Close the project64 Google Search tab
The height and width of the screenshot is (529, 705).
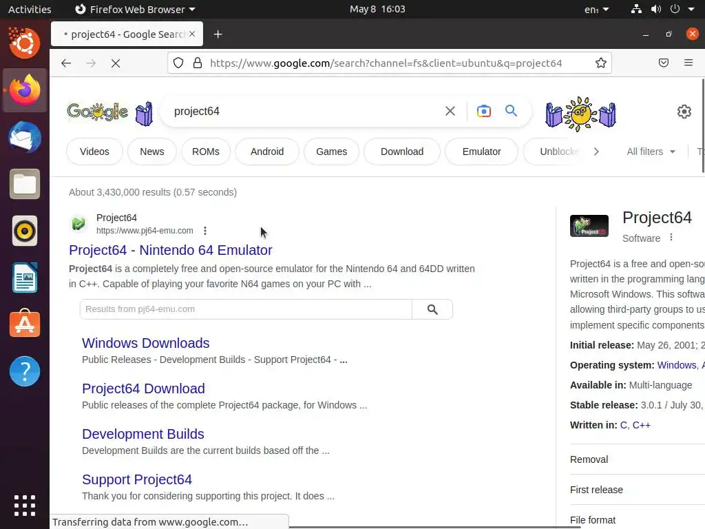click(x=192, y=34)
